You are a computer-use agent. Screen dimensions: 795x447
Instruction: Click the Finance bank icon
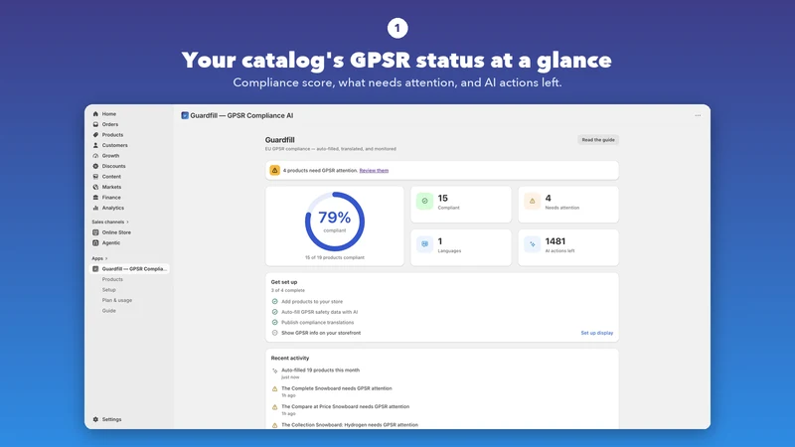95,198
